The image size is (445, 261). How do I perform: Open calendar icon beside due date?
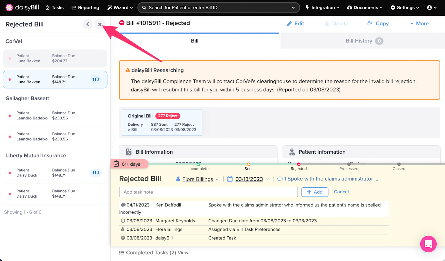point(230,179)
